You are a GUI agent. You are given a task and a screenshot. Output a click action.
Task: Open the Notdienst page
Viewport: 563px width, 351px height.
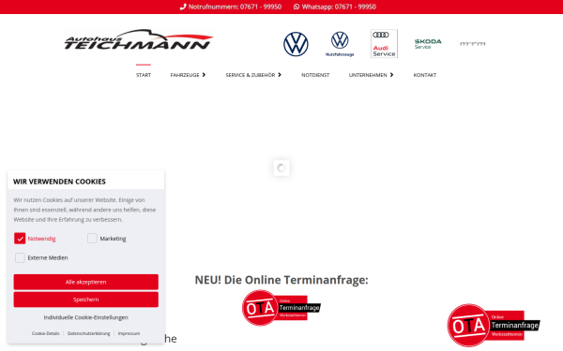[315, 75]
